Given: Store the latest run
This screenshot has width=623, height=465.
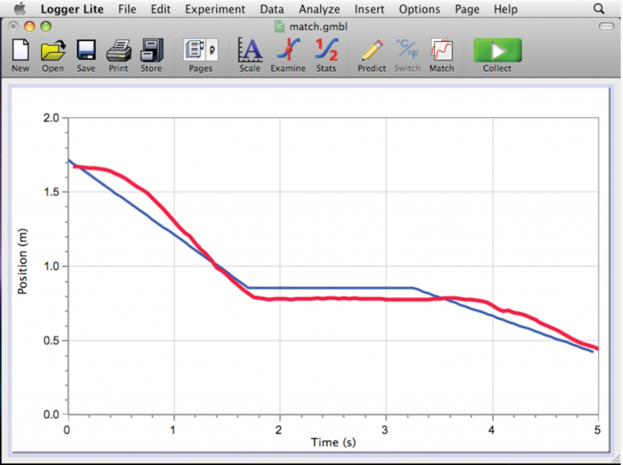Looking at the screenshot, I should coord(151,55).
